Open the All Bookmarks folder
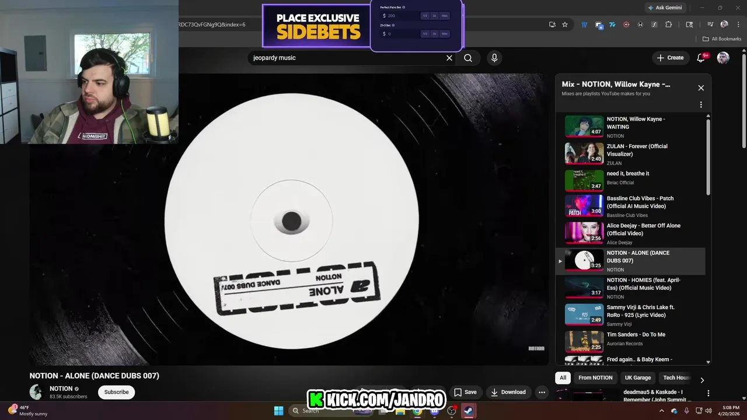The width and height of the screenshot is (747, 420). 722,39
